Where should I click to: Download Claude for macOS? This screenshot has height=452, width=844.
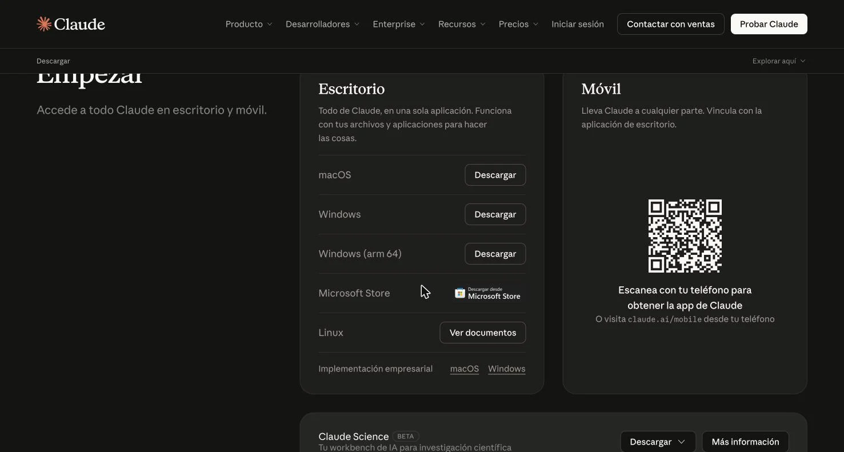coord(495,175)
